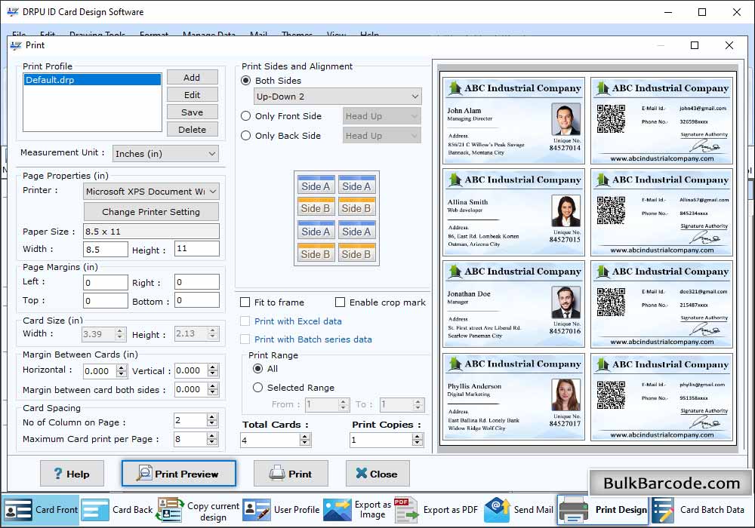This screenshot has height=528, width=755.
Task: Select Default.drp in Print Profile list
Action: [x=92, y=80]
